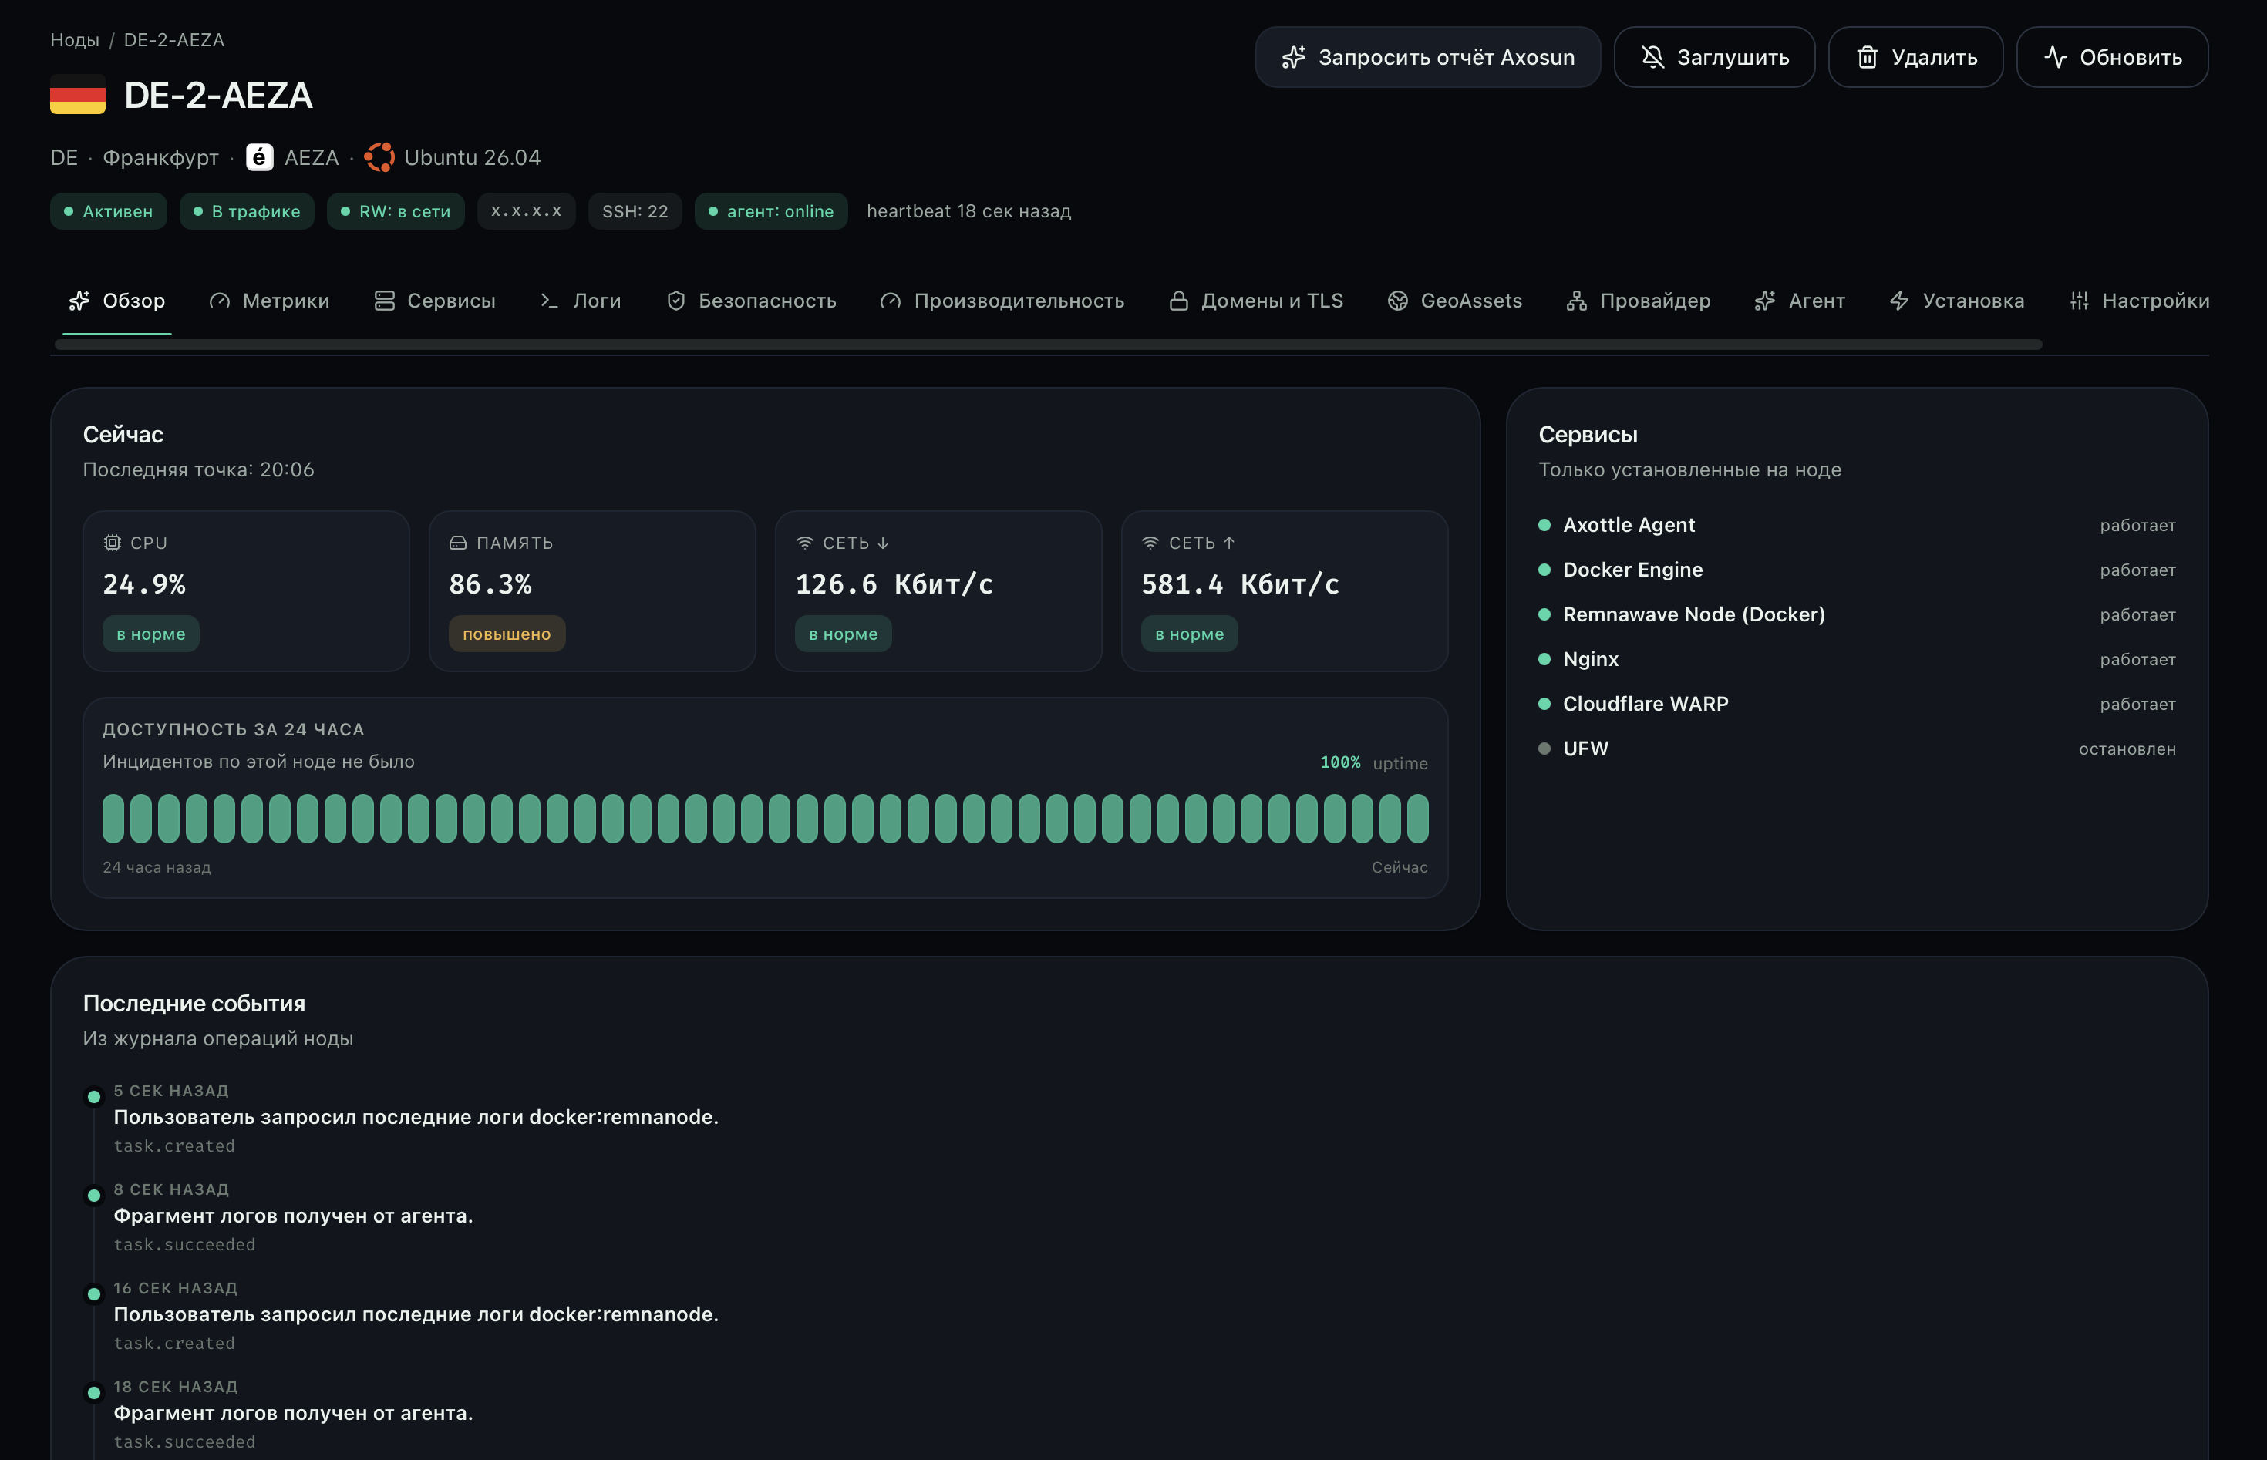Click the German flag icon
This screenshot has height=1460, width=2267.
(78, 95)
